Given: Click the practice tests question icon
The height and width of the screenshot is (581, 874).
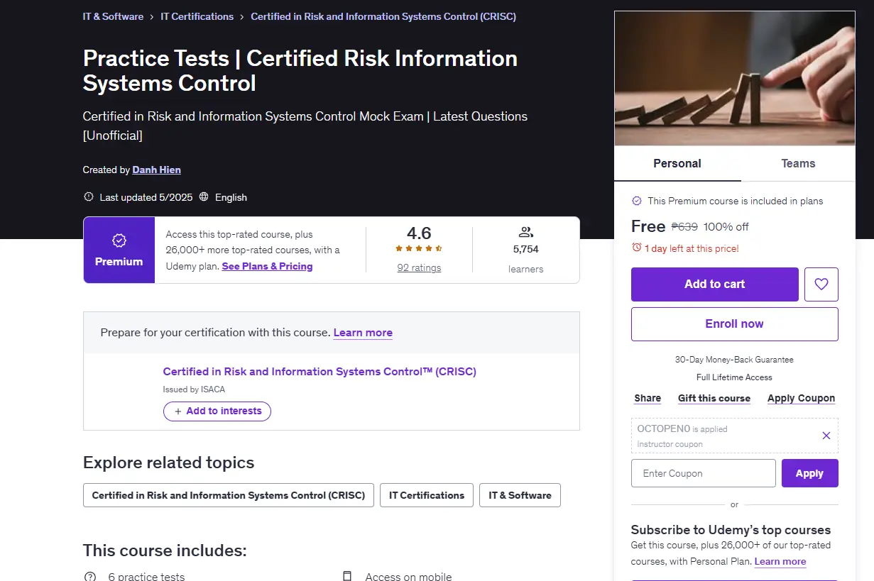Looking at the screenshot, I should coord(90,576).
